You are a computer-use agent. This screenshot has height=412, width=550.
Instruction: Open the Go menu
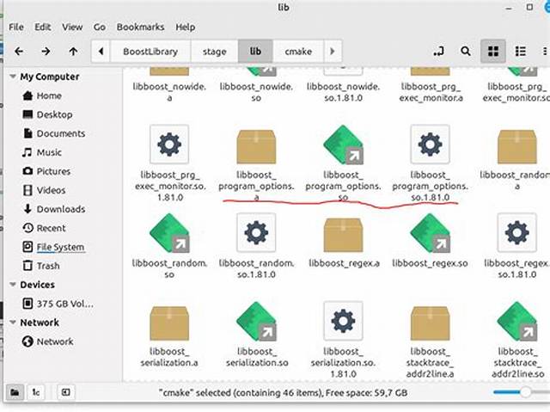pos(100,27)
